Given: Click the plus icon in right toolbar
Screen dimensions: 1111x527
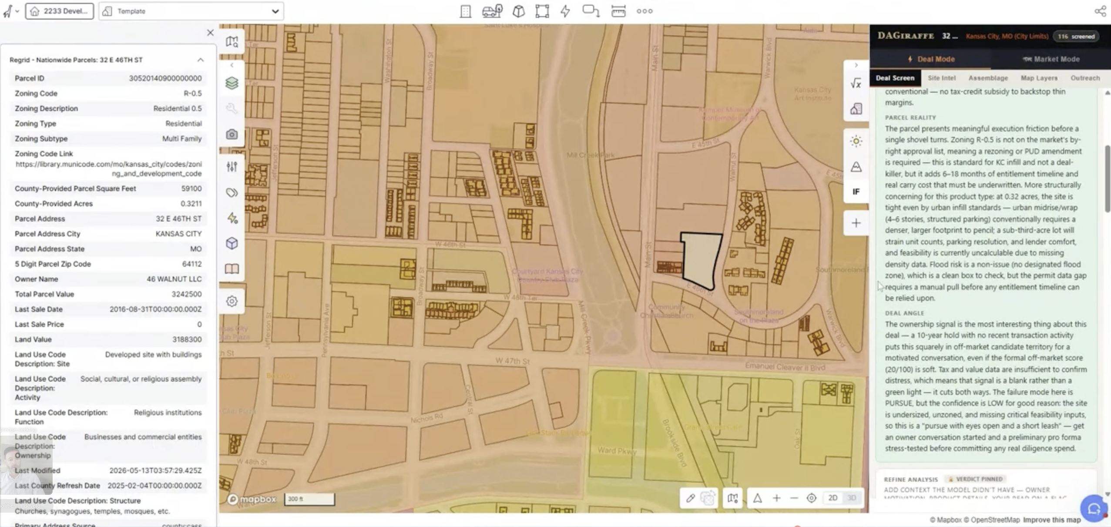Looking at the screenshot, I should pos(856,223).
